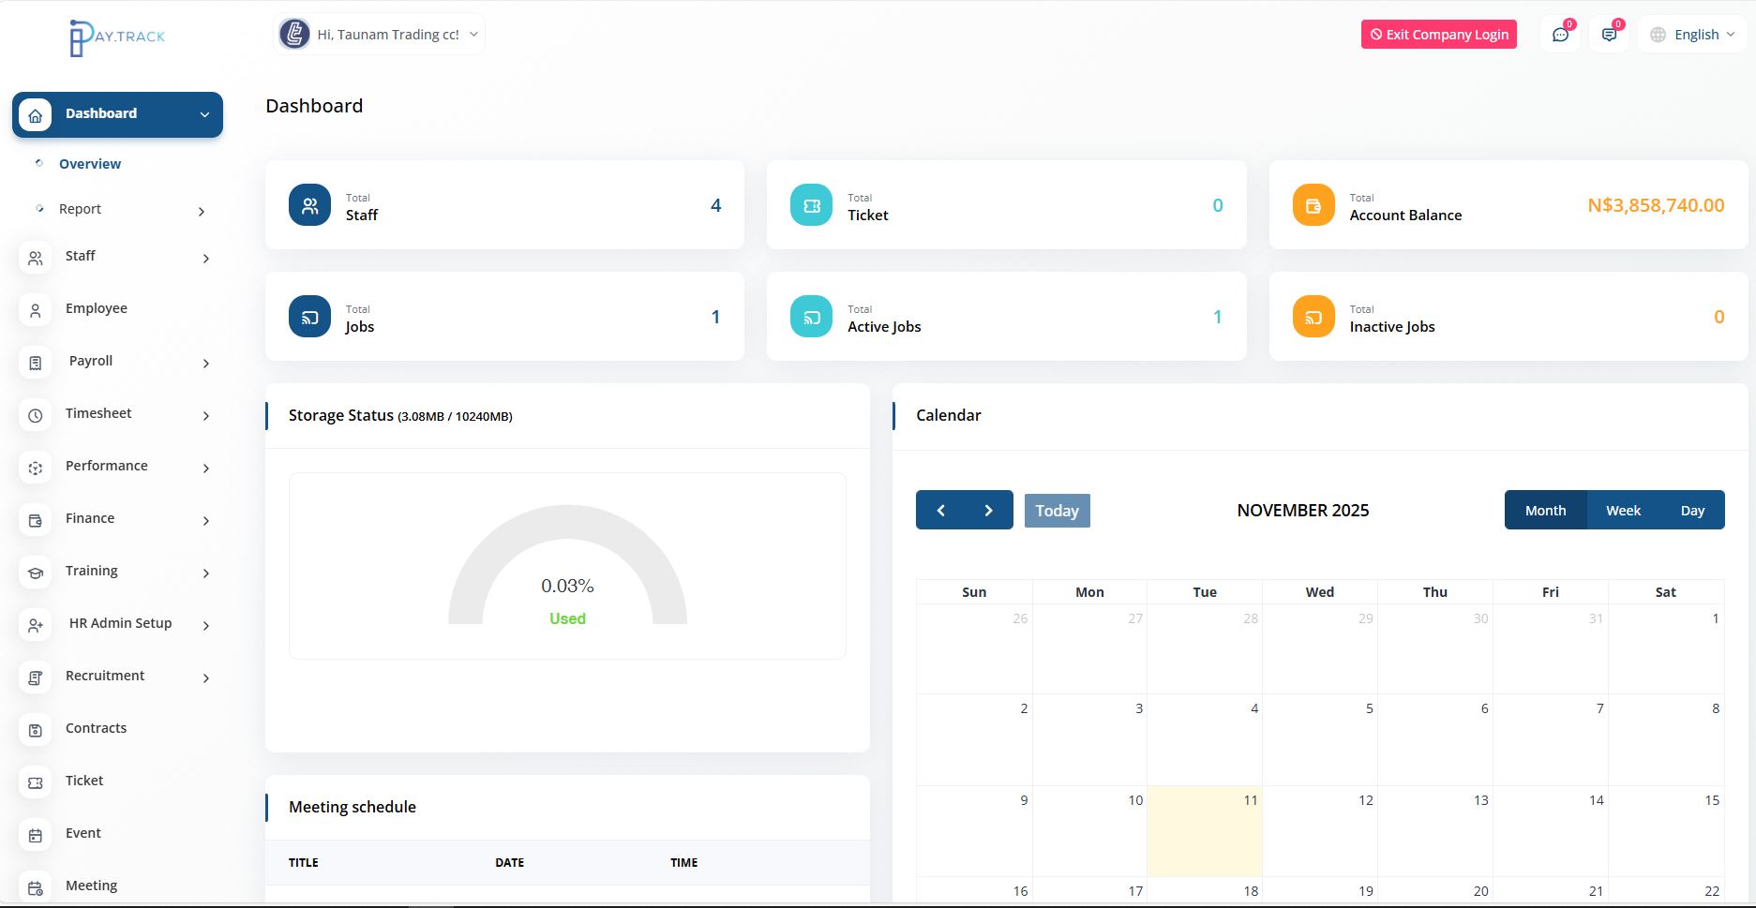Screen dimensions: 1756x908
Task: Click the Total Staff card icon
Action: 309,205
